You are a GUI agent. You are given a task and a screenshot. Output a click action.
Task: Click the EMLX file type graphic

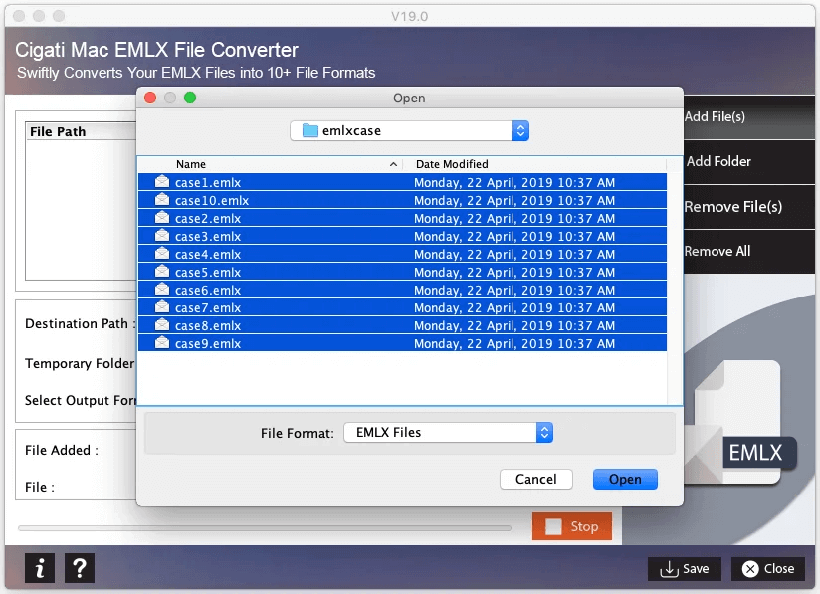click(x=740, y=424)
